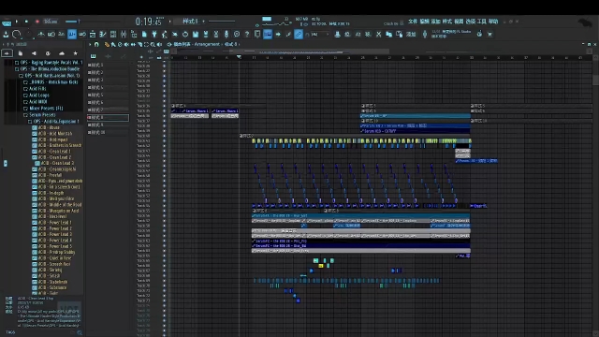599x337 pixels.
Task: Select the playlist pencil draw tool
Action: pyautogui.click(x=107, y=44)
